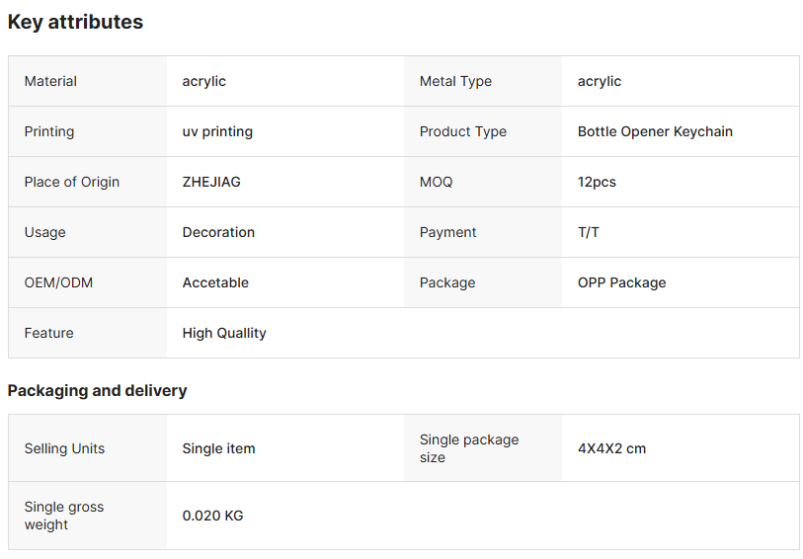The height and width of the screenshot is (559, 803).
Task: Click the Key attributes heading
Action: [x=75, y=22]
